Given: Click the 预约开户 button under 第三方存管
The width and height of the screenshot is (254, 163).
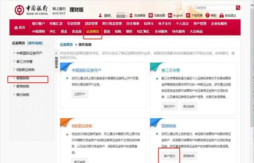Looking at the screenshot, I should click(169, 106).
